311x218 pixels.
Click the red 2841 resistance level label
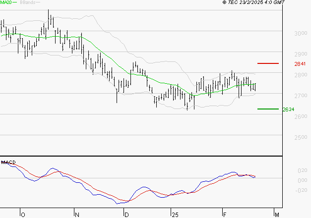click(300, 64)
